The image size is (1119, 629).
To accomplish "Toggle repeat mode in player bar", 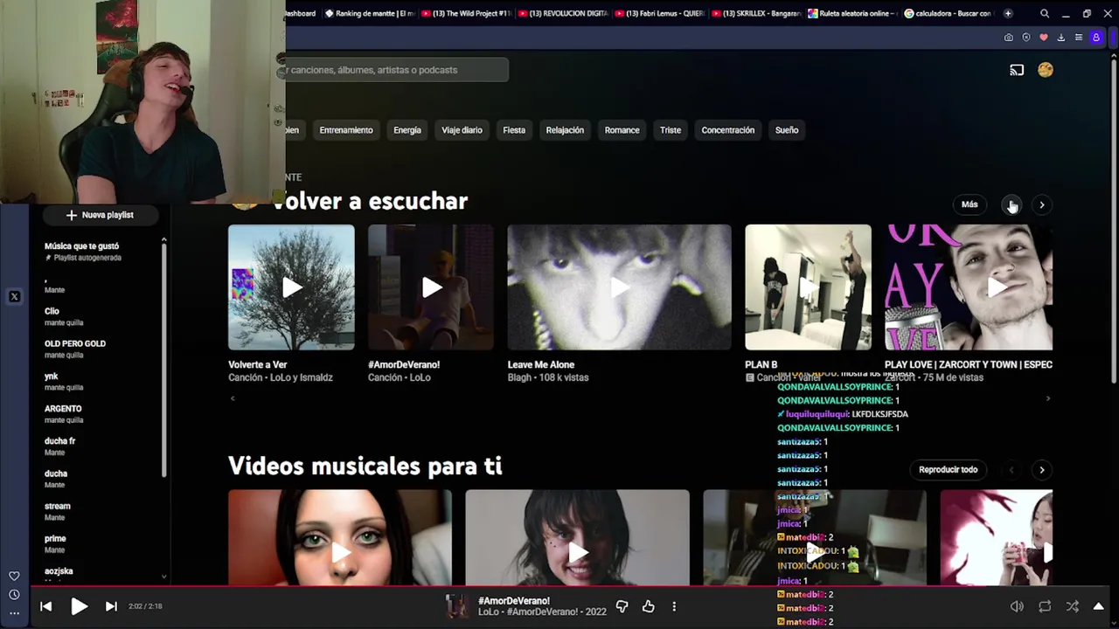I will [1045, 606].
